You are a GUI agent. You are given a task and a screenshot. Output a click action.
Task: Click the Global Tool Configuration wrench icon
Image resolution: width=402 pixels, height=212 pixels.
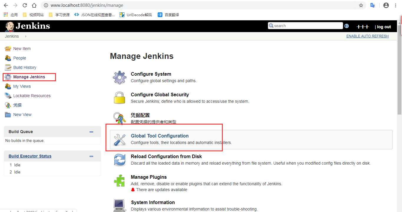click(120, 139)
